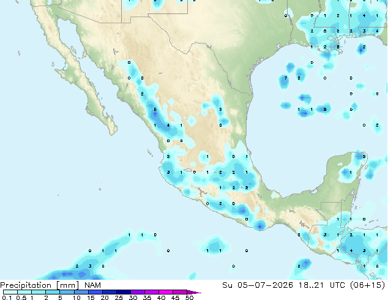Viewport: 388px width, 300px height.
Task: Click the "18..21" time range text
Action: 311,285
